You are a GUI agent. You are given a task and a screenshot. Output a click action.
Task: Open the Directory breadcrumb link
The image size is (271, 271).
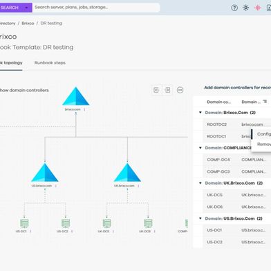pyautogui.click(x=8, y=24)
